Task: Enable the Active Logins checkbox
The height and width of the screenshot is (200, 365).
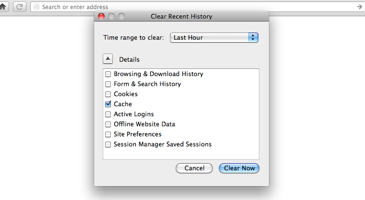Action: (x=108, y=114)
